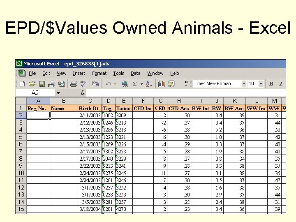Screen dimensions: 296x222
Task: Click BW cell showing 5.2
Action: click(x=217, y=130)
